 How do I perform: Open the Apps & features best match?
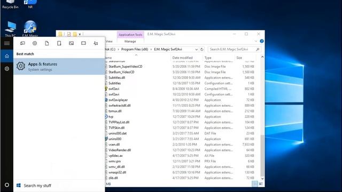[x=59, y=66]
